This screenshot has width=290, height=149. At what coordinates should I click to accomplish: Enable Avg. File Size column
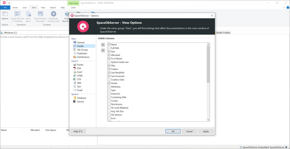pyautogui.click(x=109, y=111)
